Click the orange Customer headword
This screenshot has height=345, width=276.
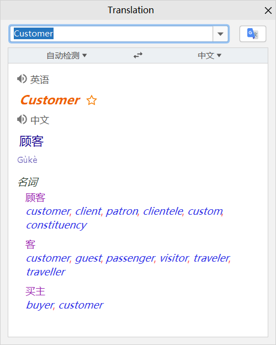pyautogui.click(x=50, y=100)
